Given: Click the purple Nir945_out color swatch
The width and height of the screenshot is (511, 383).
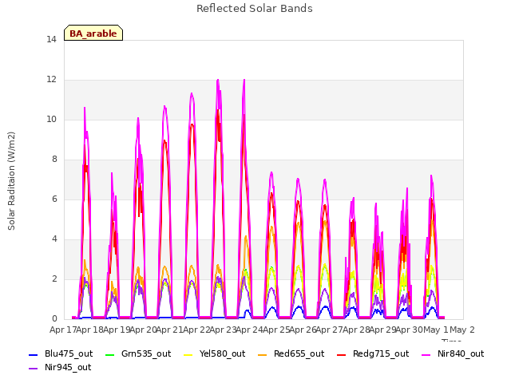Looking at the screenshot, I should coord(34,369).
